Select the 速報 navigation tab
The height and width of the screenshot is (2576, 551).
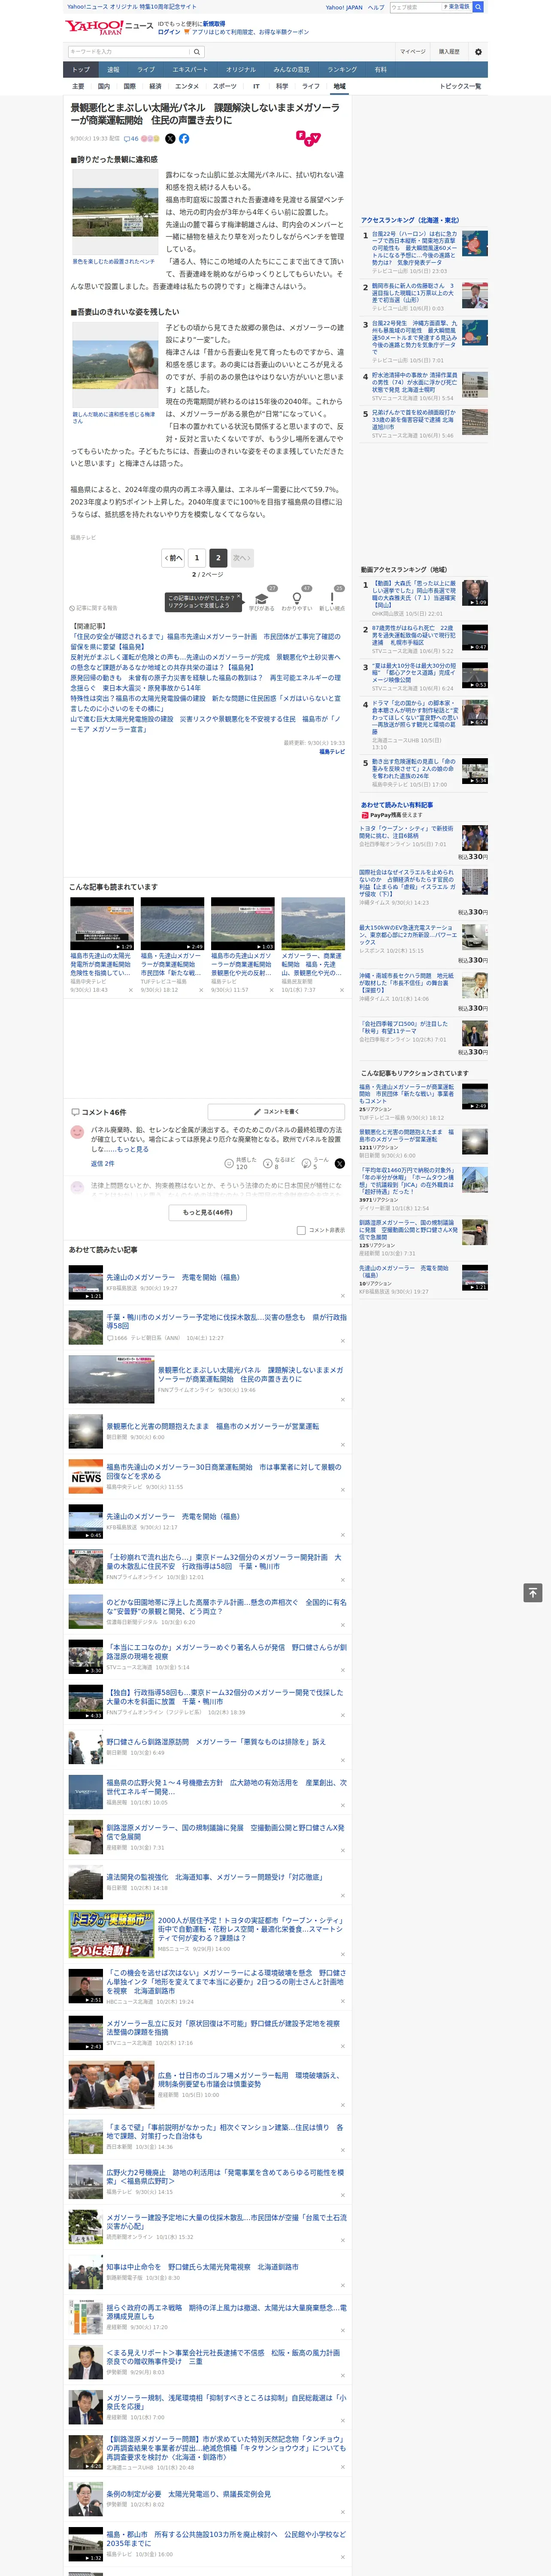(x=113, y=70)
